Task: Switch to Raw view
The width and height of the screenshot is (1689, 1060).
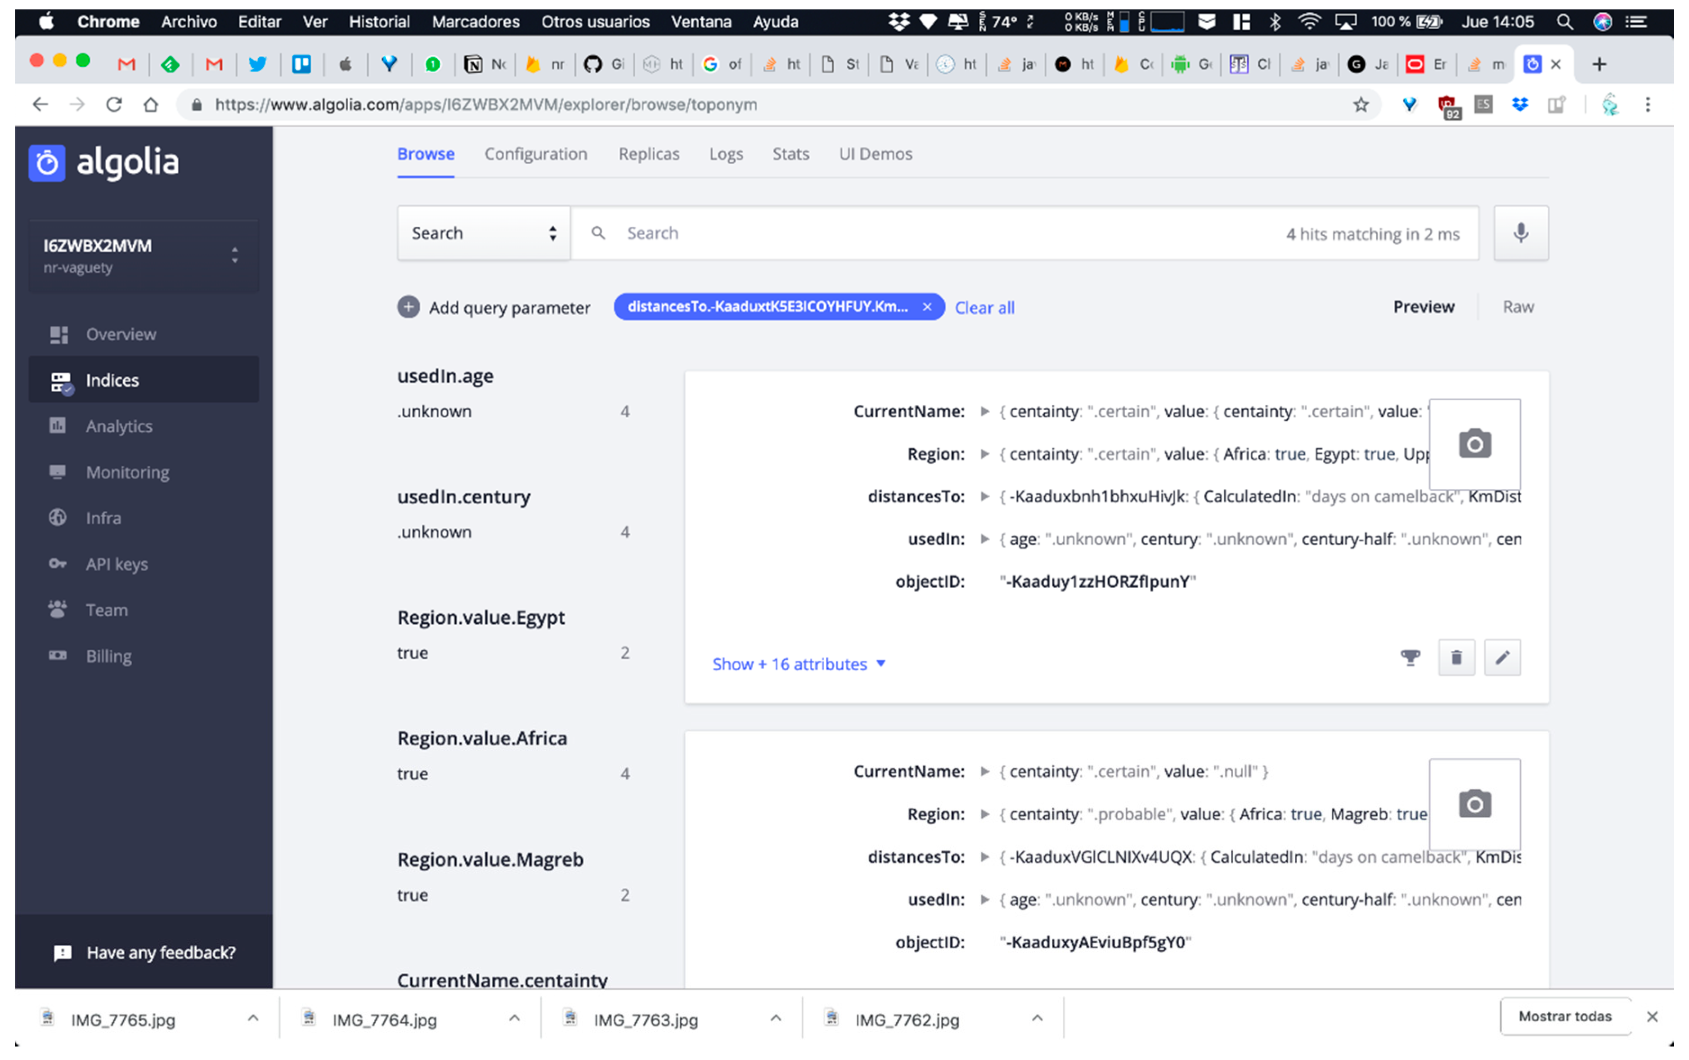Action: click(x=1517, y=307)
